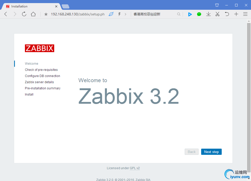Reload the page with the refresh icon

coord(24,14)
